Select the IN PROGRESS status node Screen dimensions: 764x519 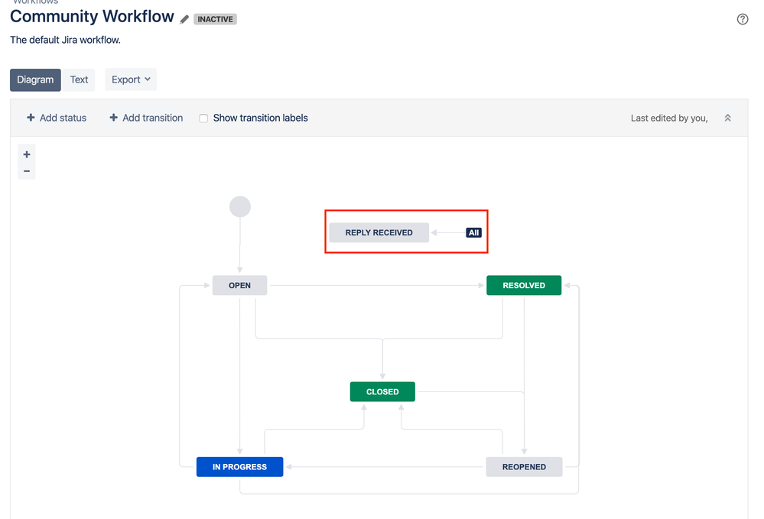coord(239,467)
